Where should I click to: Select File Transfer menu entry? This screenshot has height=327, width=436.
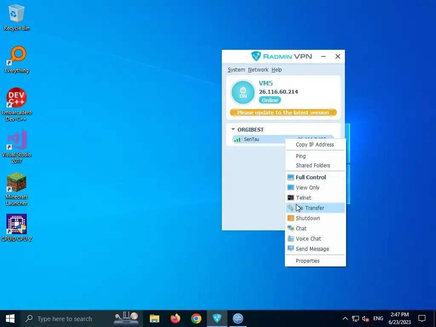coord(316,208)
